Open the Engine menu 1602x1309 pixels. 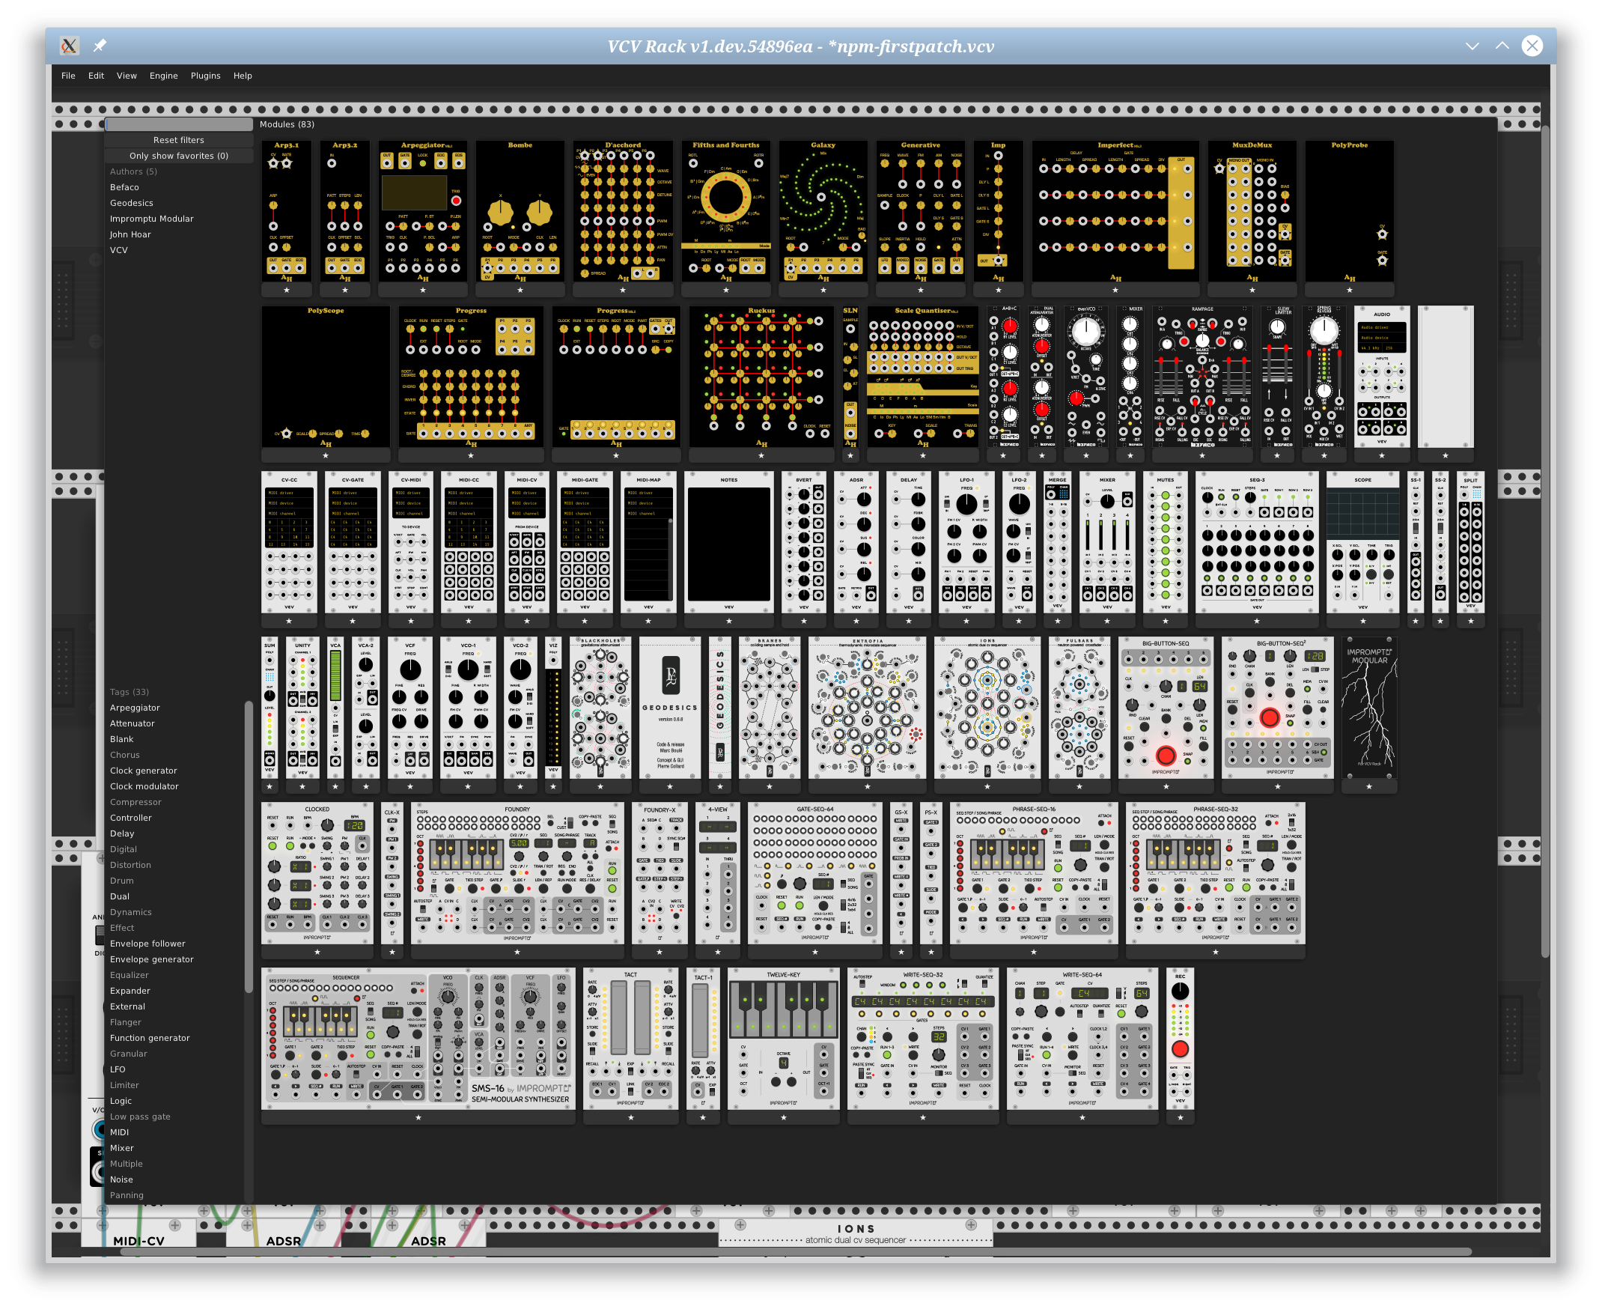[x=164, y=76]
